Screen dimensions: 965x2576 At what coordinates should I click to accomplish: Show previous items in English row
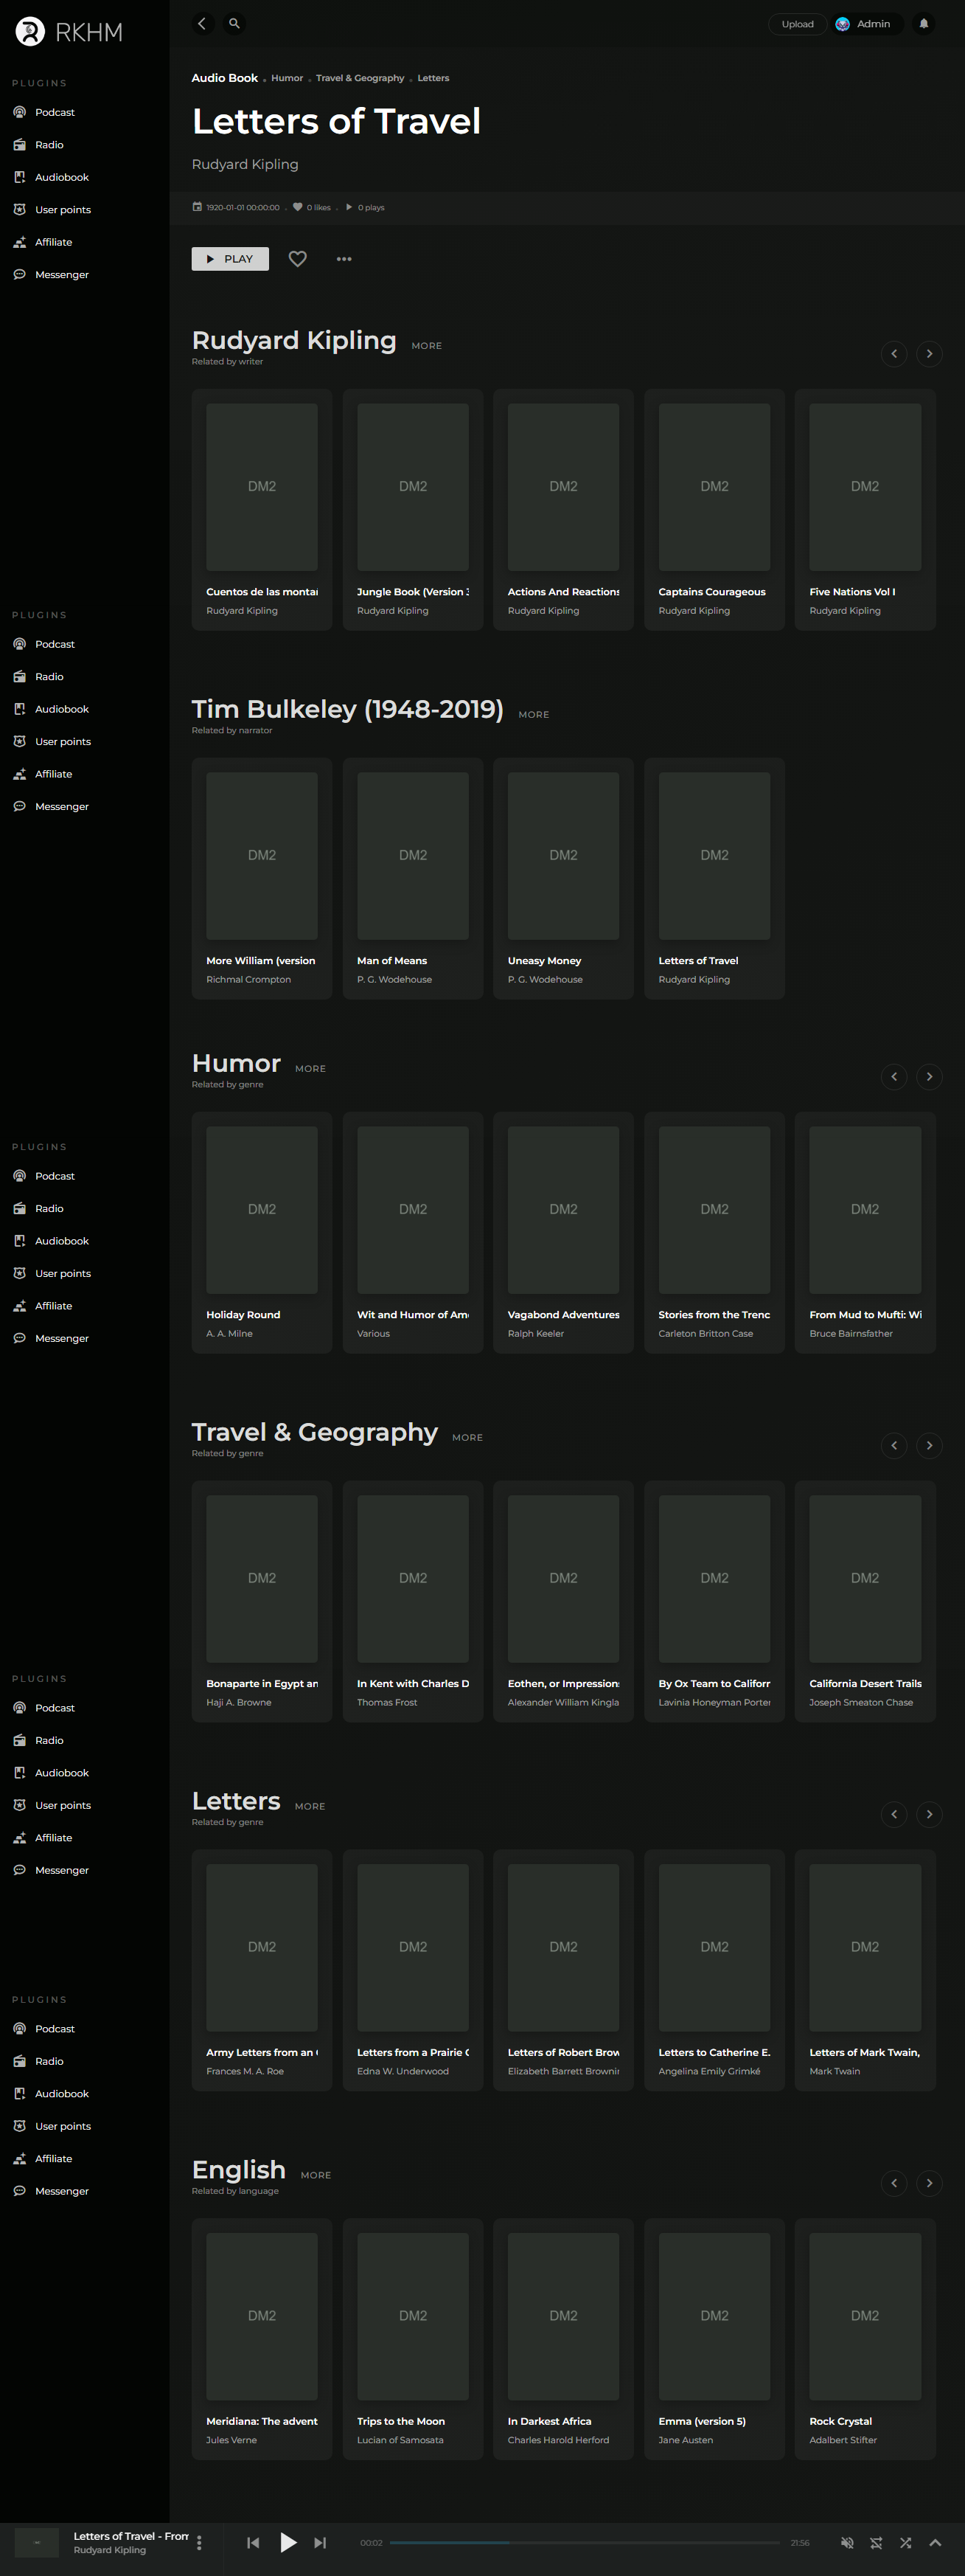tap(894, 2183)
